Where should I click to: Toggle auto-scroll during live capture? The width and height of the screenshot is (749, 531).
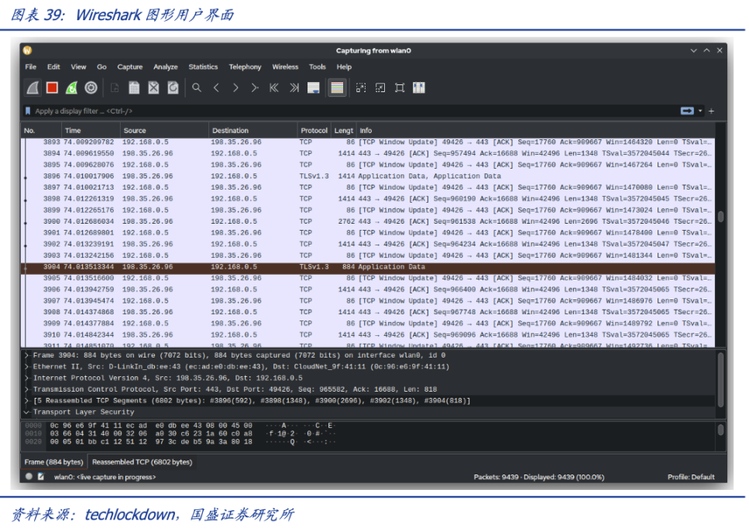313,88
